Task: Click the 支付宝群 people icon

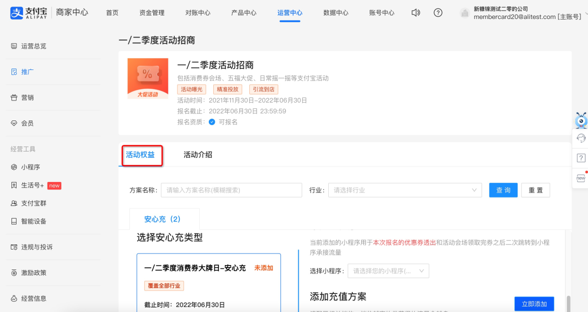Action: coord(14,203)
